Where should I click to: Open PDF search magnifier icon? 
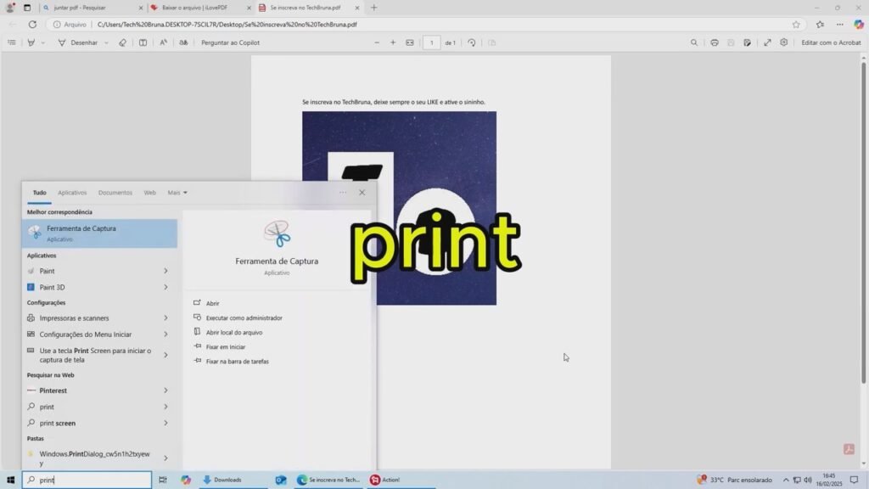694,42
